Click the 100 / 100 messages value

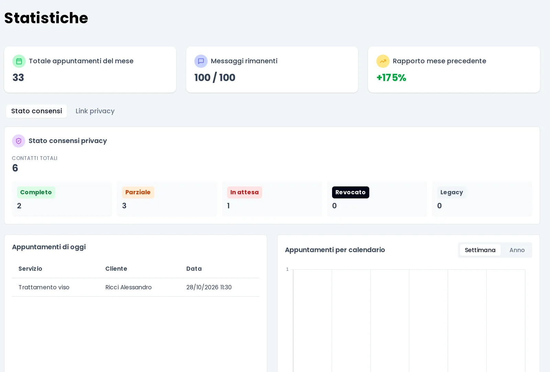215,78
